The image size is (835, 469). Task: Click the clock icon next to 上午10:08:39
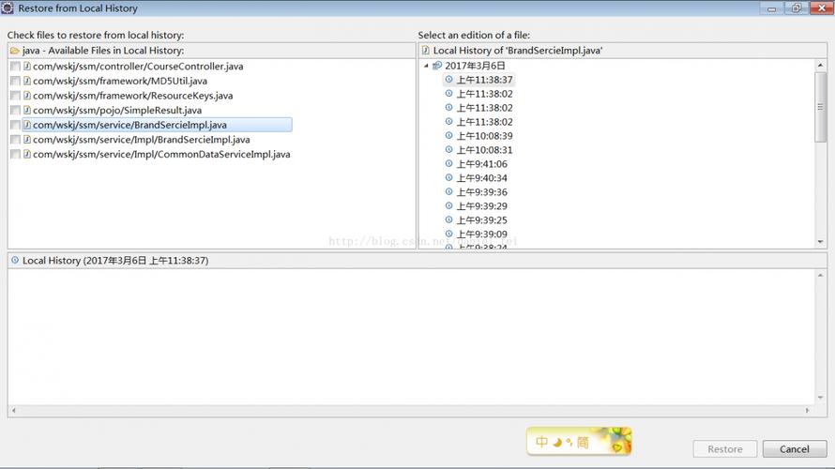point(448,136)
